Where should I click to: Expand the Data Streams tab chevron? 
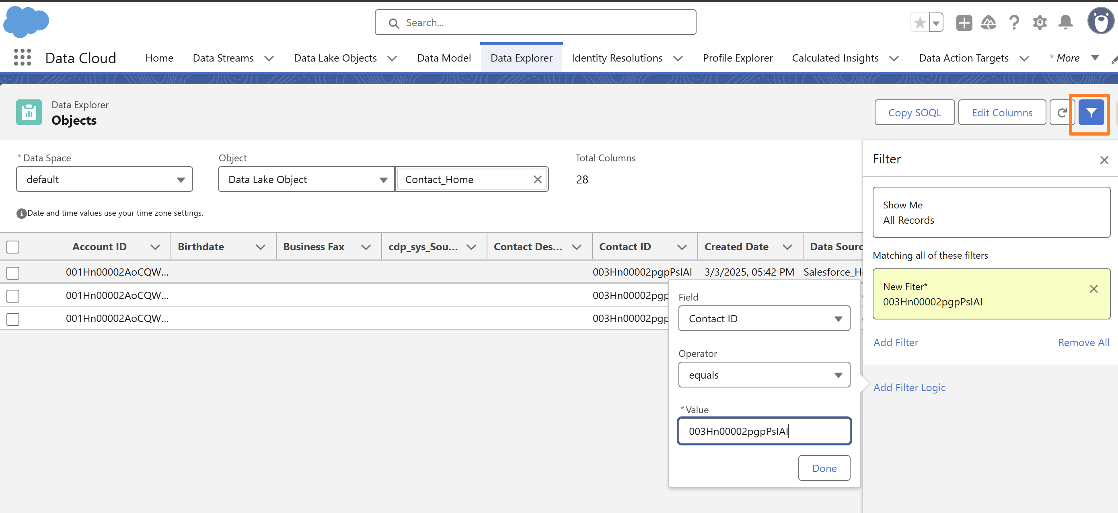pyautogui.click(x=269, y=58)
